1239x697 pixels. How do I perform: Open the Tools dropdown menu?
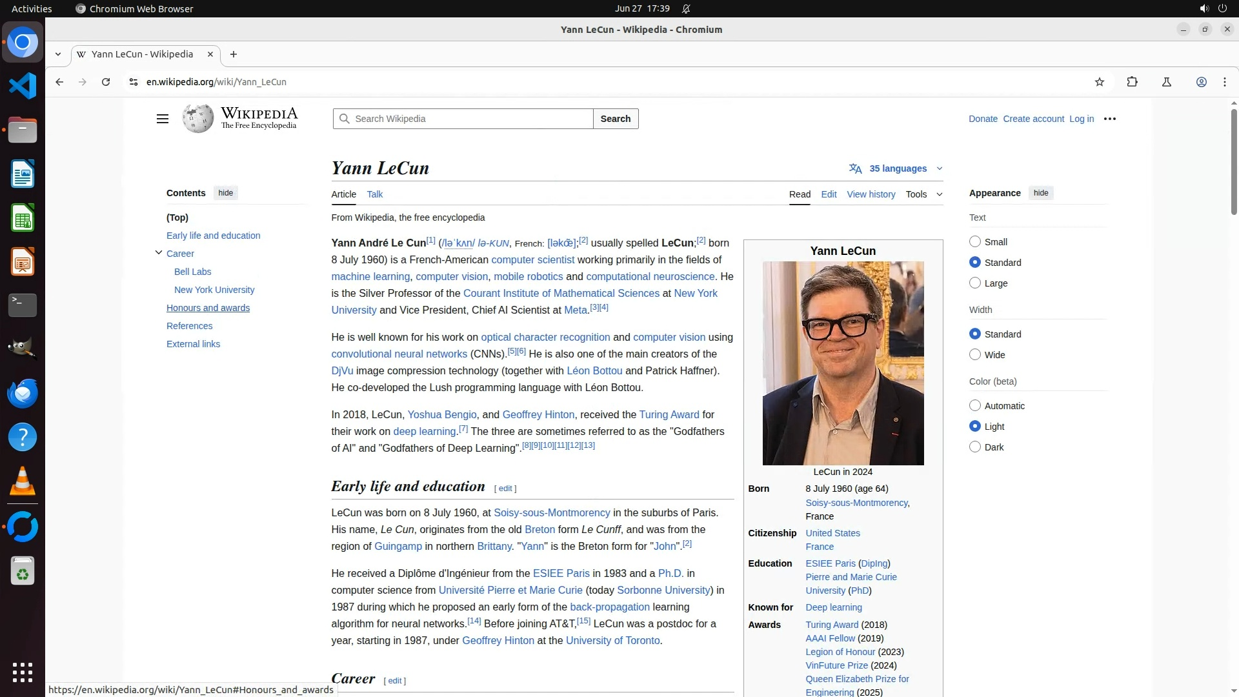point(923,194)
